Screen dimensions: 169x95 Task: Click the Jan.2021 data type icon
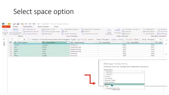(100, 42)
